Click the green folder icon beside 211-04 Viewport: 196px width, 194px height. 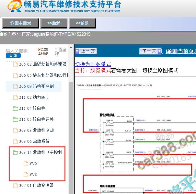[x=16, y=108]
